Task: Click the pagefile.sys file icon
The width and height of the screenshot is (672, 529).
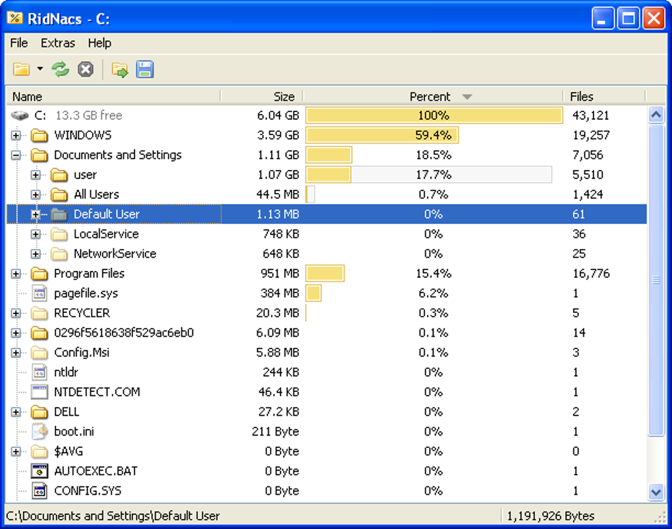Action: click(x=40, y=293)
